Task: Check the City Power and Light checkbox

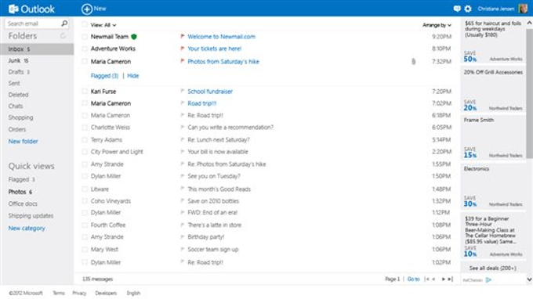Action: [85, 152]
